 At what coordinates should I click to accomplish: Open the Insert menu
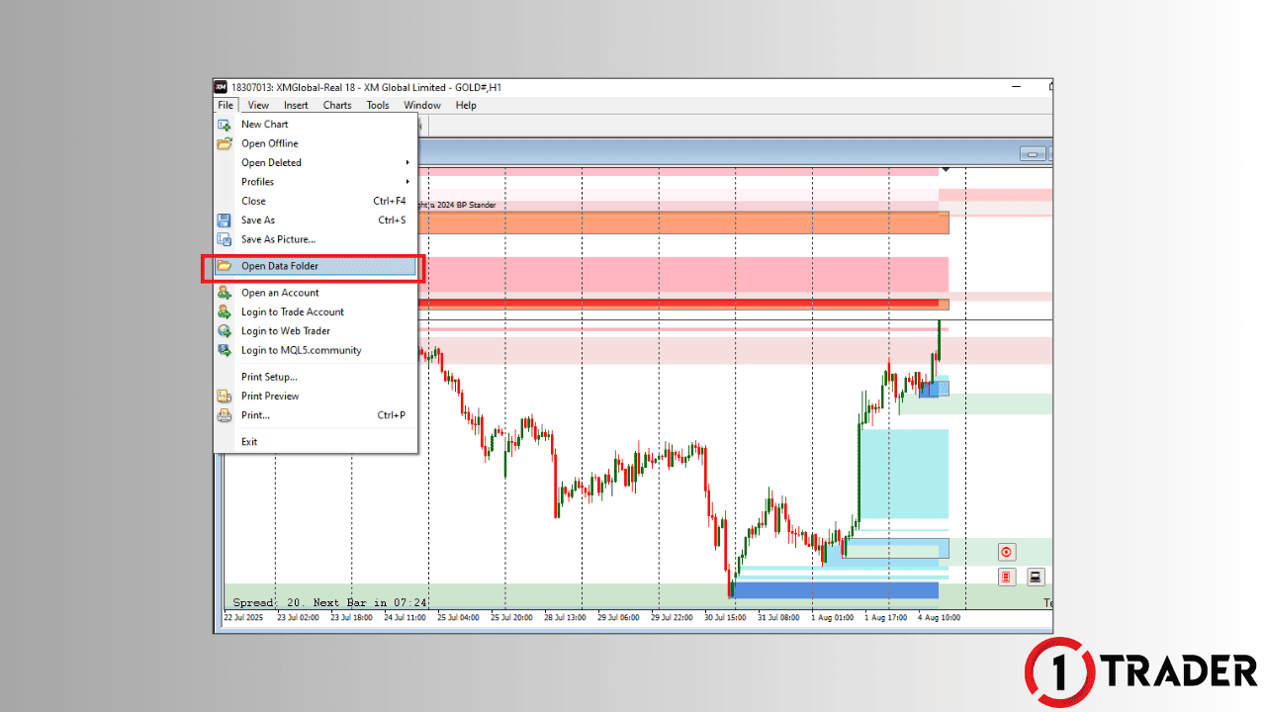point(296,105)
